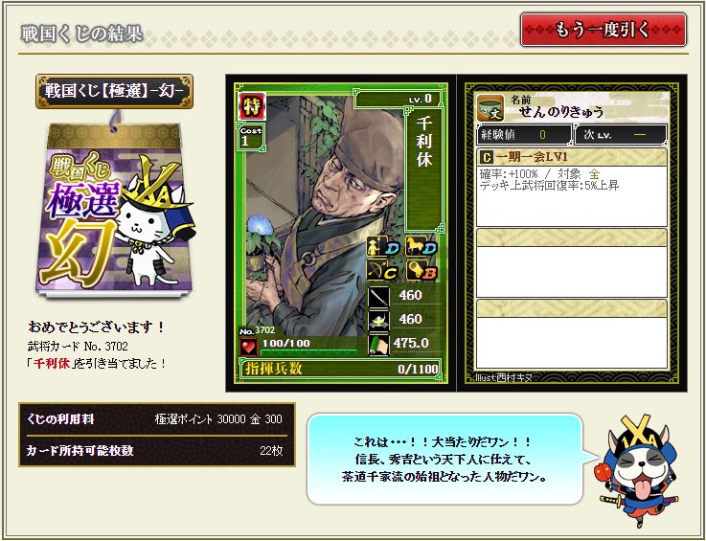Click the dog samurai mascot character
The width and height of the screenshot is (706, 541).
(x=640, y=470)
